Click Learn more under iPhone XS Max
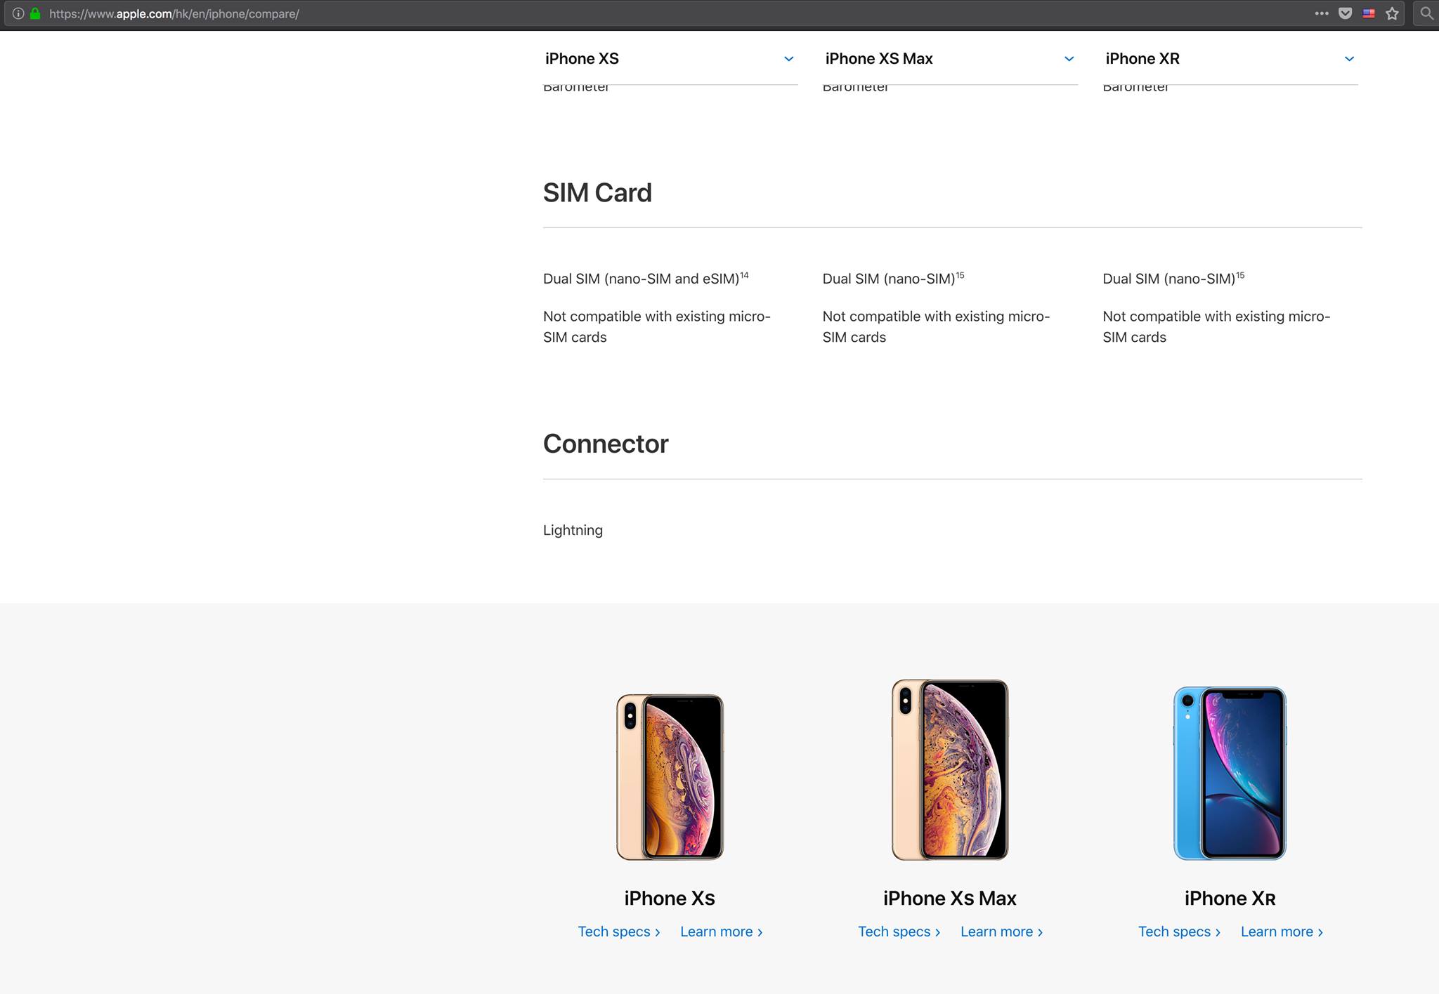Screen dimensions: 1439x994 tap(1001, 932)
